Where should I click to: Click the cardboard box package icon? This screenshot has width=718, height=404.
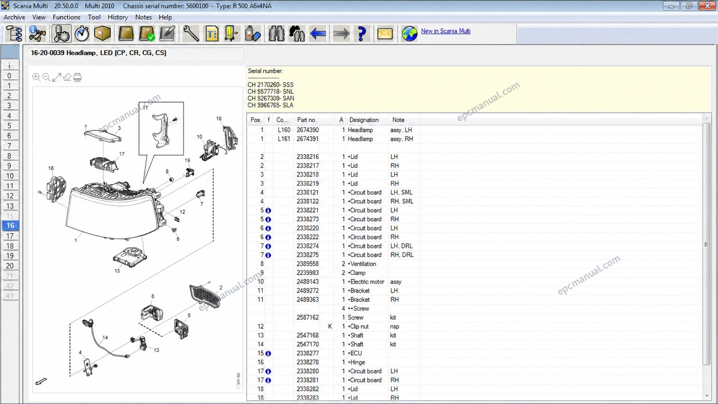103,34
